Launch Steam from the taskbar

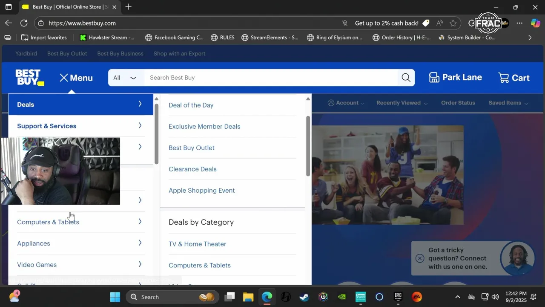pos(304,297)
